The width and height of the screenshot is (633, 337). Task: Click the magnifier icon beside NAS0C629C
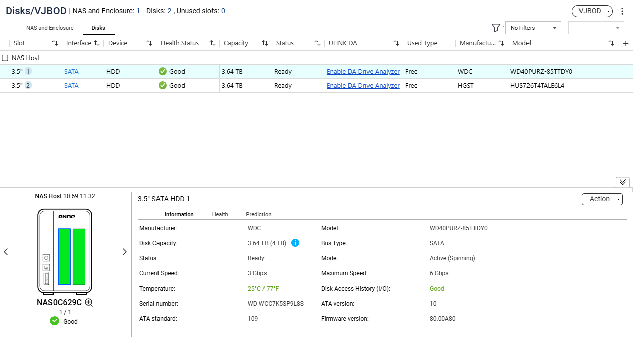pos(89,303)
